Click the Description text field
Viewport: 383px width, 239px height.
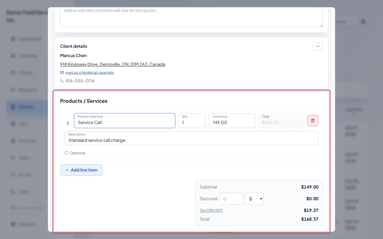[191, 138]
